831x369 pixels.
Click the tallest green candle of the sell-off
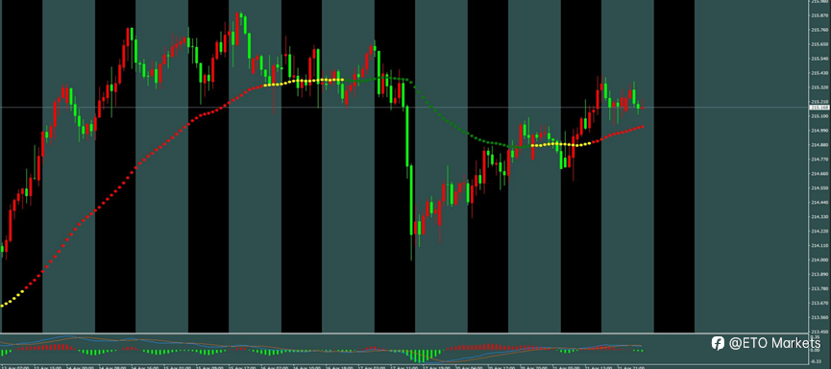411,200
